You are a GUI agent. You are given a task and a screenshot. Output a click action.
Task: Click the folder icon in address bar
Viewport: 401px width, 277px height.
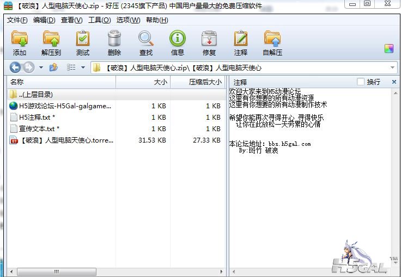[x=96, y=67]
